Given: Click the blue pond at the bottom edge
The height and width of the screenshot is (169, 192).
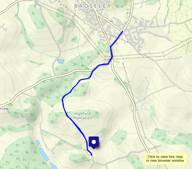Looking at the screenshot, I should click(x=53, y=165).
